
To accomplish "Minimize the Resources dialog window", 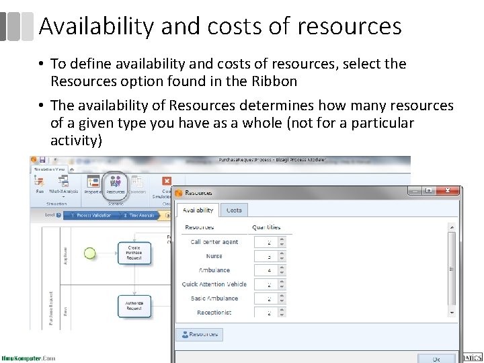I will (x=415, y=191).
